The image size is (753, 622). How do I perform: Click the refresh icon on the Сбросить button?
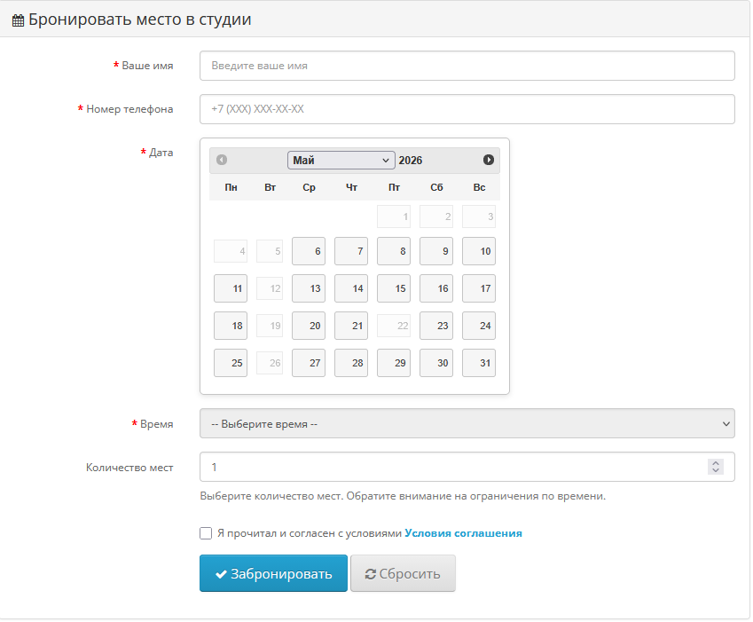click(370, 574)
